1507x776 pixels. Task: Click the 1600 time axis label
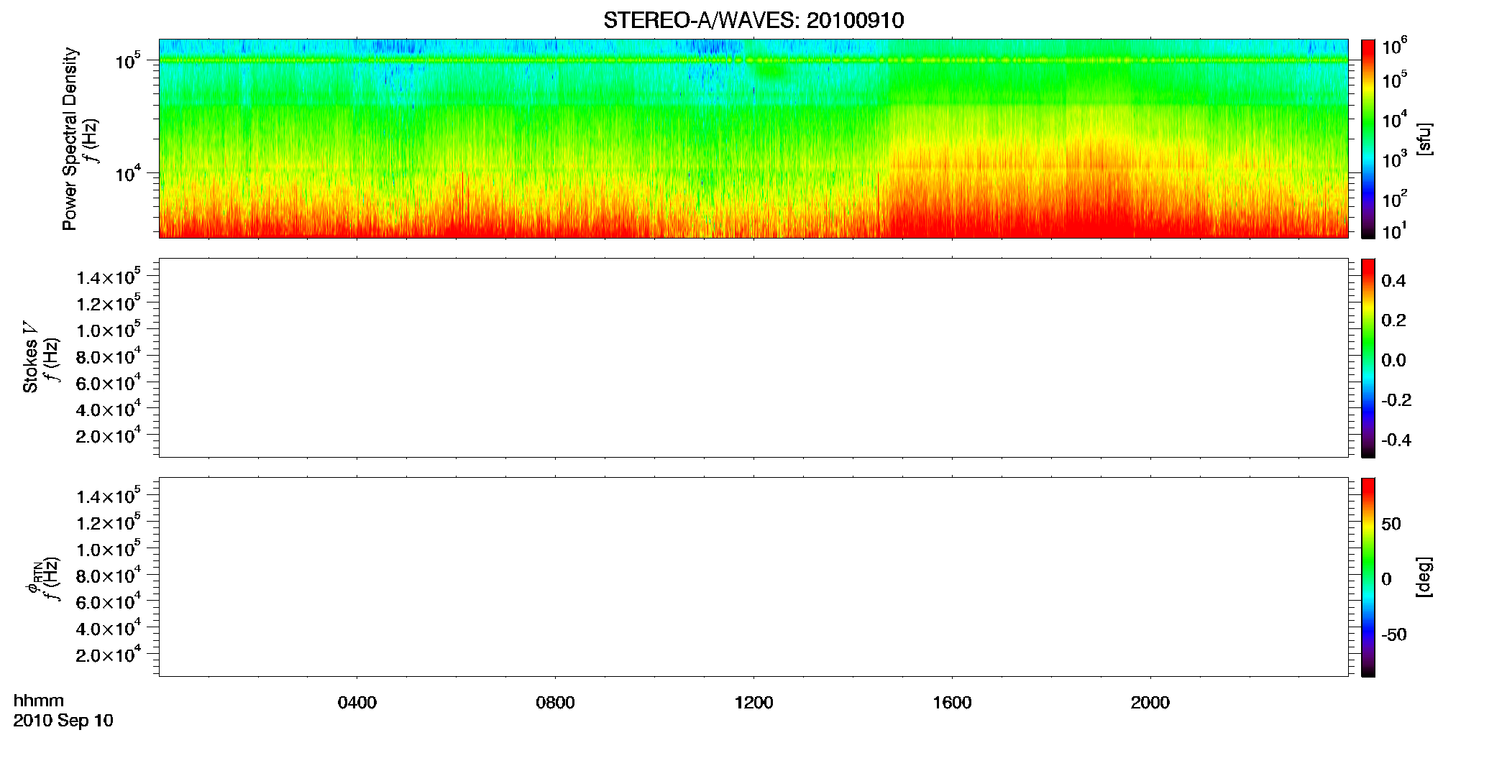(952, 703)
